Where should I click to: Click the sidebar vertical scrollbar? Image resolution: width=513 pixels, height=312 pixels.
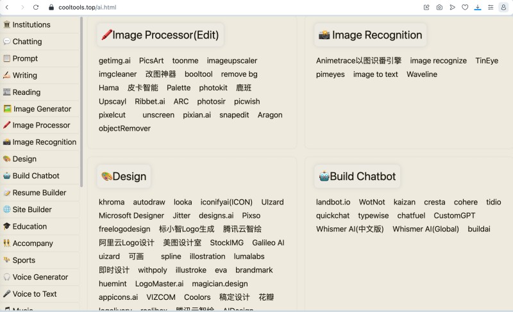coord(81,103)
